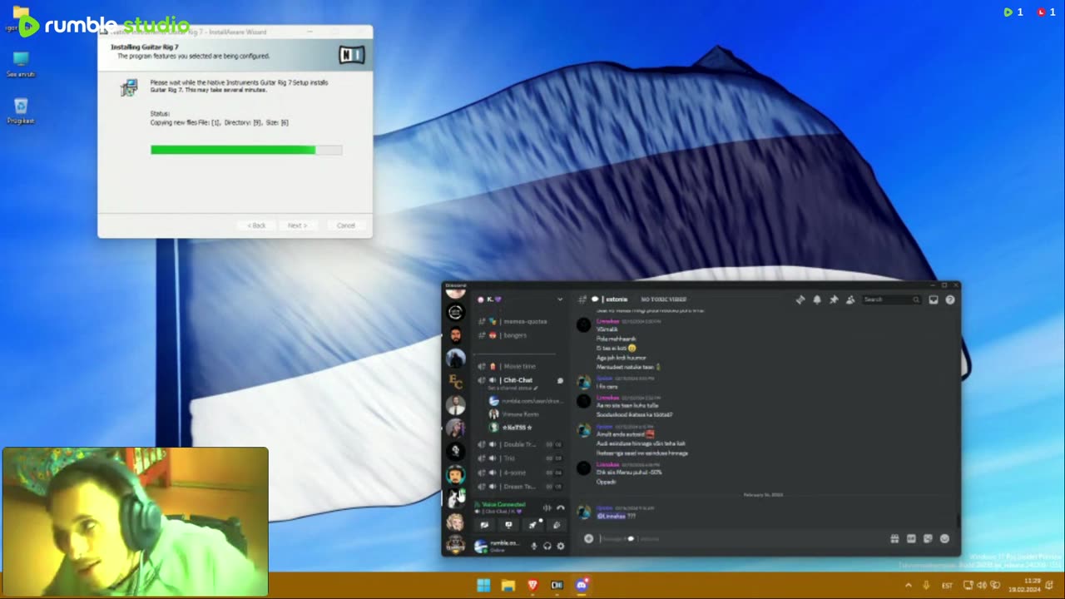The image size is (1065, 599).
Task: Click the NI logo in installer header
Action: [351, 55]
